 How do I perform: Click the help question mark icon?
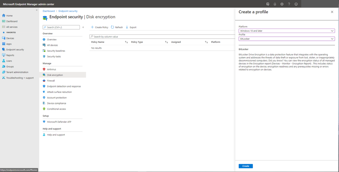[289, 4]
